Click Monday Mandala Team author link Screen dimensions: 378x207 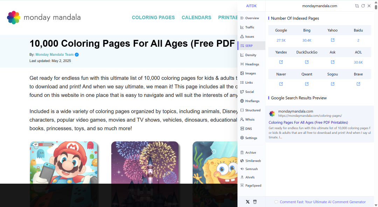tap(55, 54)
